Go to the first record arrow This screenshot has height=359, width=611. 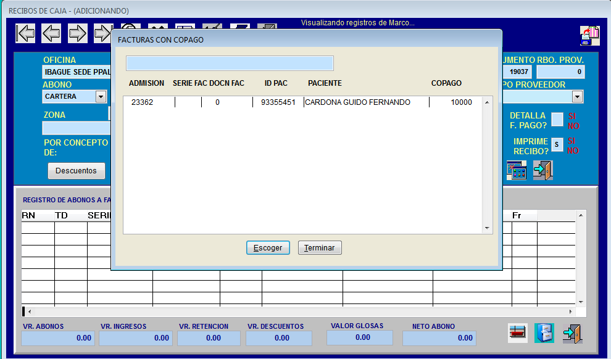pyautogui.click(x=25, y=33)
